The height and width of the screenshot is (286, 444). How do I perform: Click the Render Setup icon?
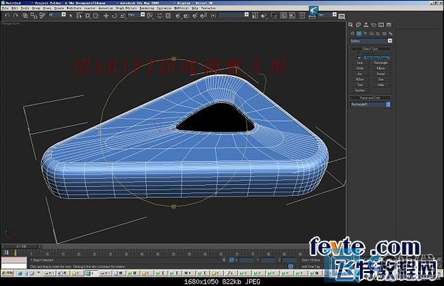[x=312, y=16]
